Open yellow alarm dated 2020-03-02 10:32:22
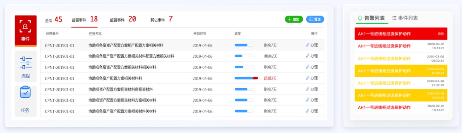This screenshot has width=462, height=133. click(401, 71)
